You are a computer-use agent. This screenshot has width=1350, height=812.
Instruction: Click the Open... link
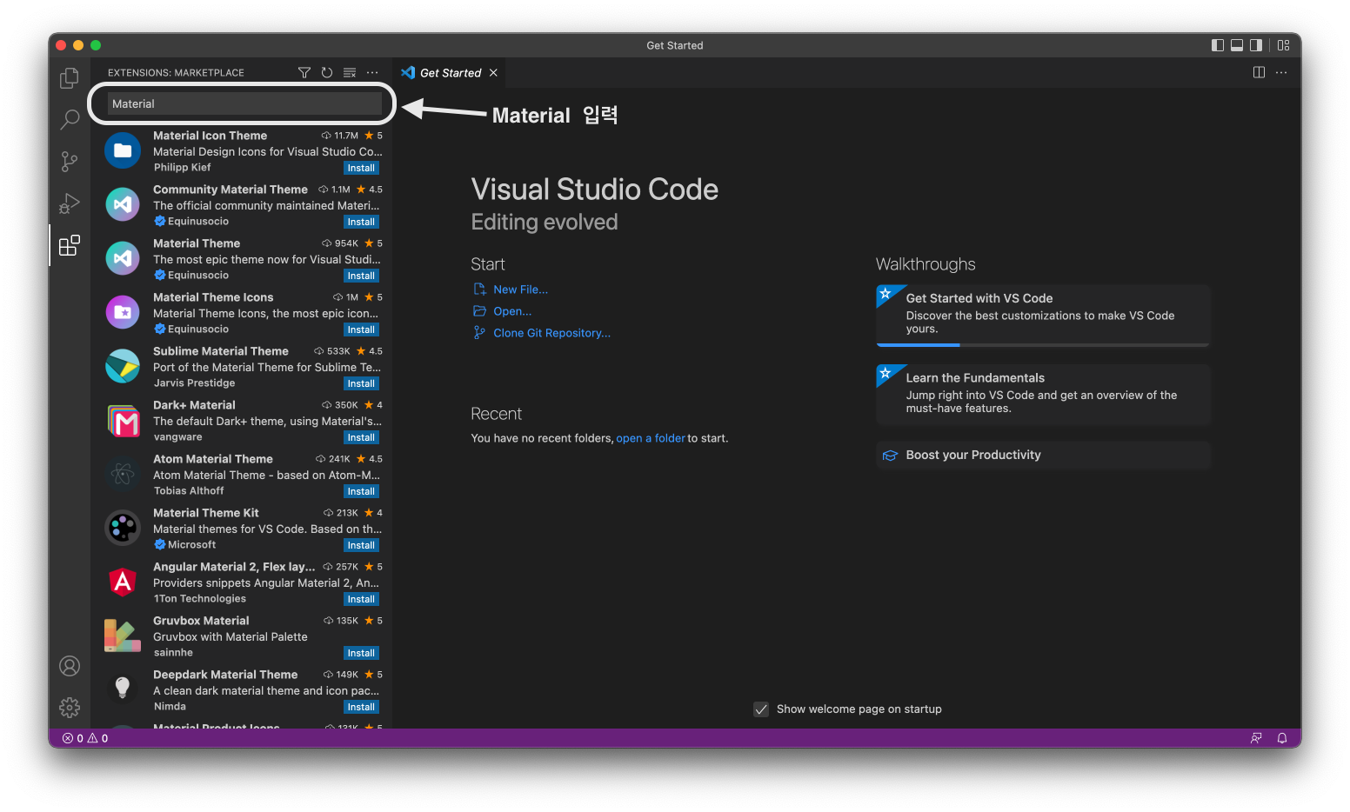point(512,311)
